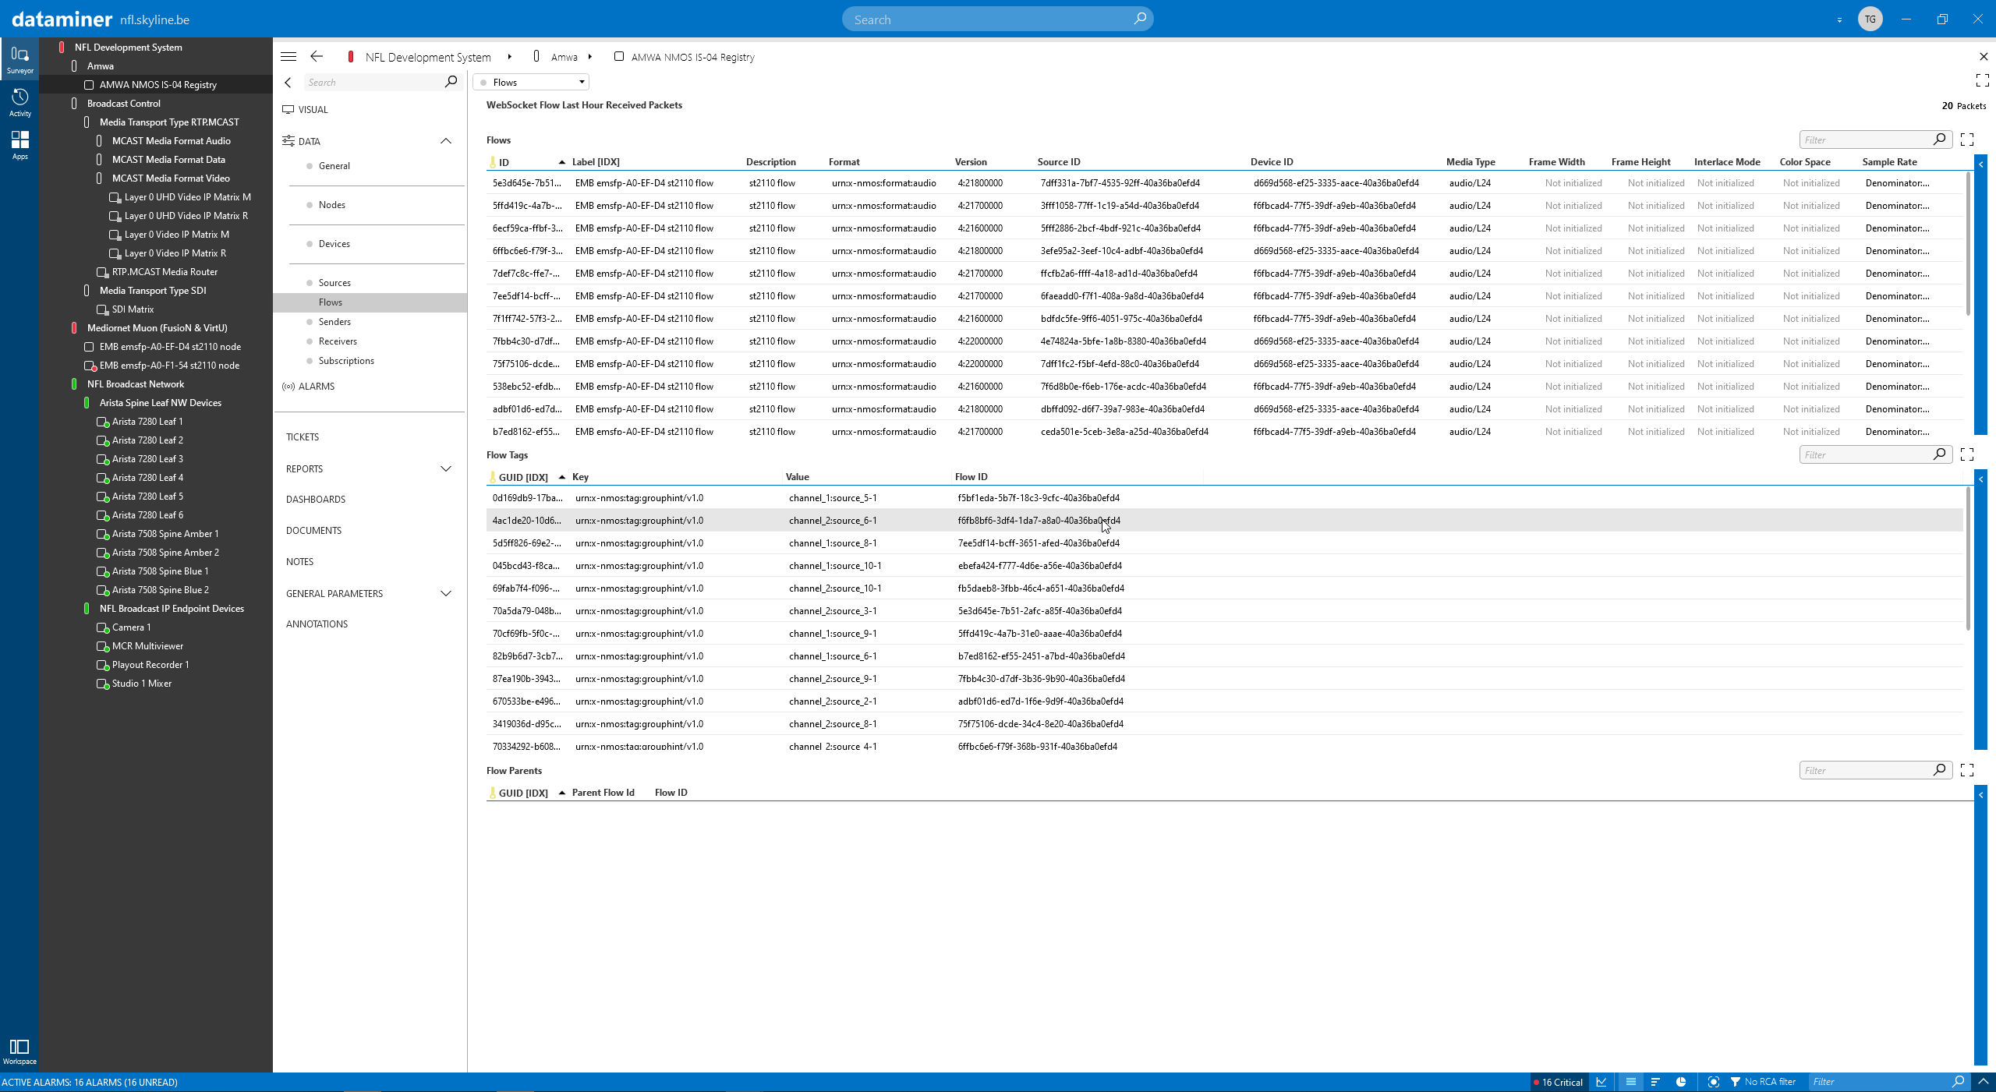The height and width of the screenshot is (1092, 1996).
Task: Select MCR Multiviewer in tree
Action: (147, 646)
